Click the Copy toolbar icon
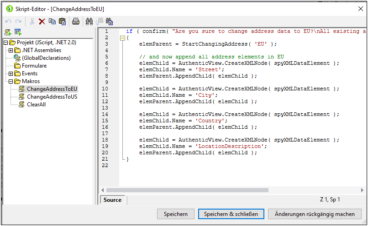368x226 pixels. 52,21
